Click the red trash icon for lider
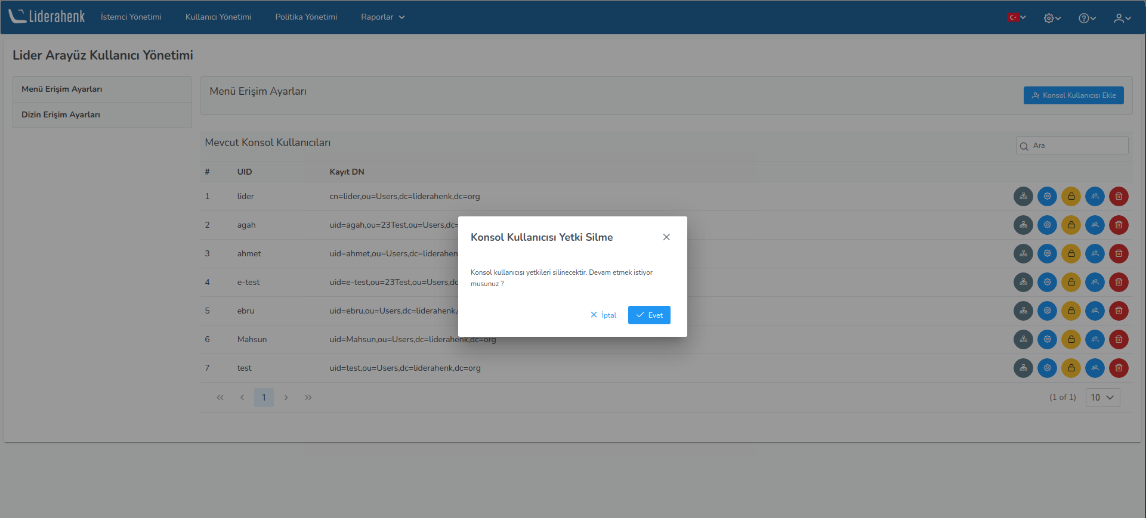1146x518 pixels. click(x=1119, y=196)
